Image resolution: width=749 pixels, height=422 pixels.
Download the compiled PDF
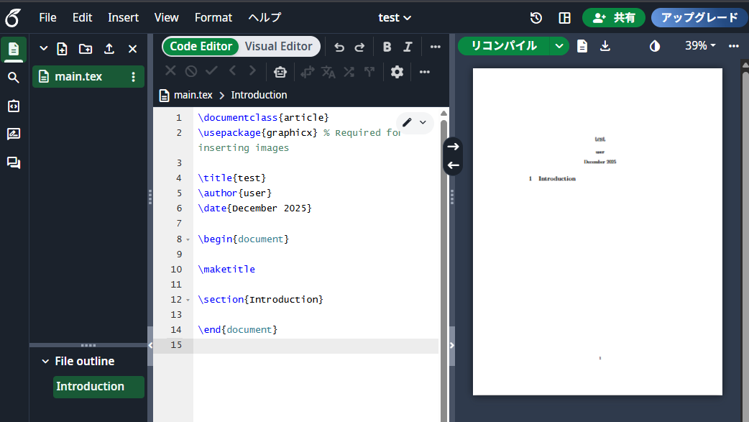coord(605,45)
